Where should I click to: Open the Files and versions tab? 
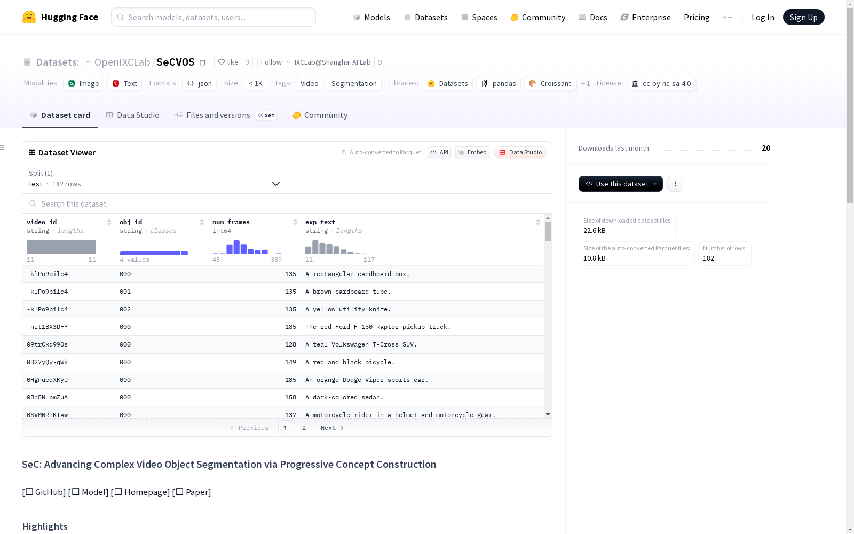pos(226,115)
